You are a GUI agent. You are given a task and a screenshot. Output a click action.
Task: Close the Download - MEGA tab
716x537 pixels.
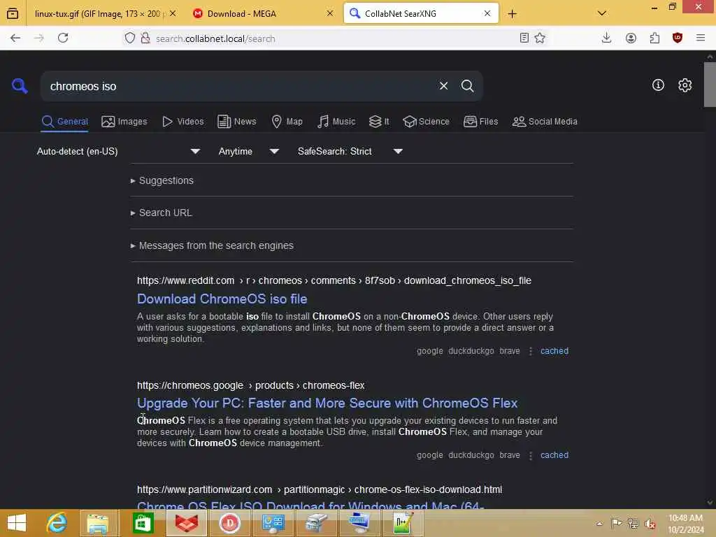click(330, 14)
